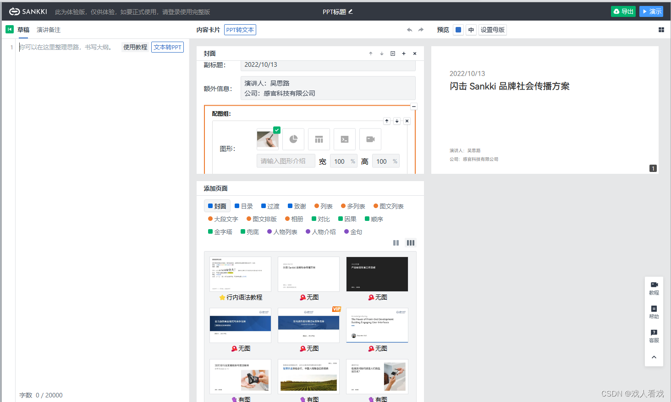Pick the farmland photo 有图 template
Screen dimensions: 671x402
click(309, 376)
